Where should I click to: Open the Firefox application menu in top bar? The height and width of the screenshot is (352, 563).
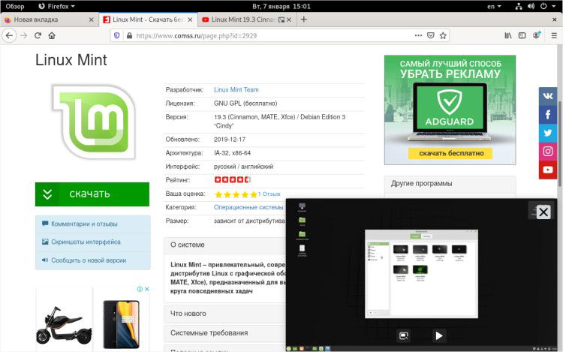click(56, 6)
